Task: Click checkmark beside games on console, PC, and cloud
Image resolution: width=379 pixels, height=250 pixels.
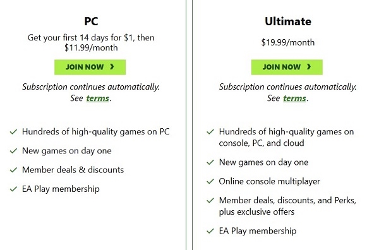Action: 210,132
